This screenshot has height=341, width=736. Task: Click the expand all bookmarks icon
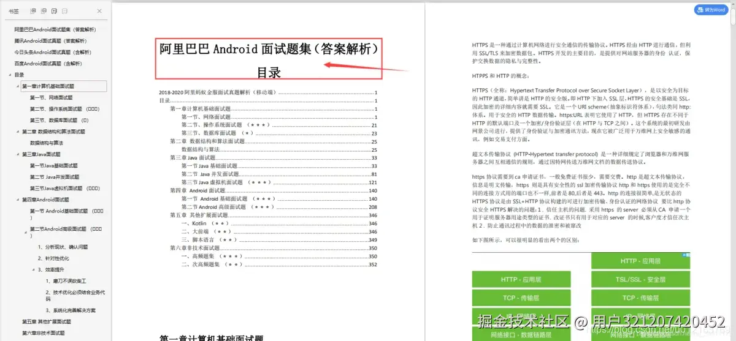(x=33, y=11)
